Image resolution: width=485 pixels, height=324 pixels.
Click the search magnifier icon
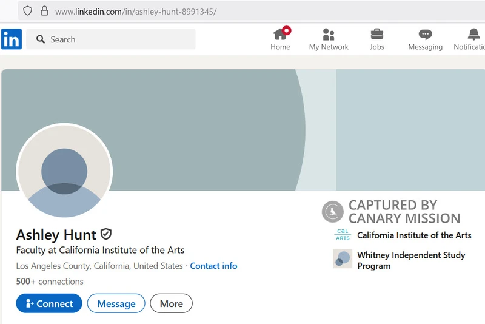[x=41, y=39]
